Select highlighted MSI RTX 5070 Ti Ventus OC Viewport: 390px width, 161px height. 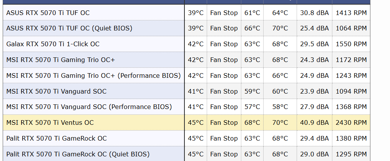pyautogui.click(x=50, y=122)
